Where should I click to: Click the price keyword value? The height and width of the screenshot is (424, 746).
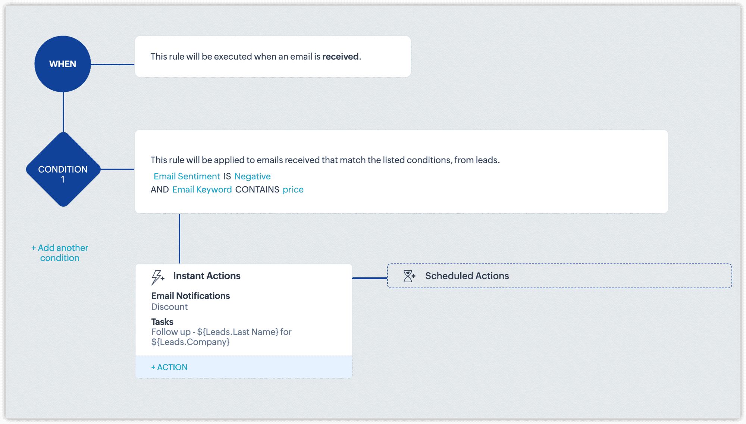[x=293, y=190]
